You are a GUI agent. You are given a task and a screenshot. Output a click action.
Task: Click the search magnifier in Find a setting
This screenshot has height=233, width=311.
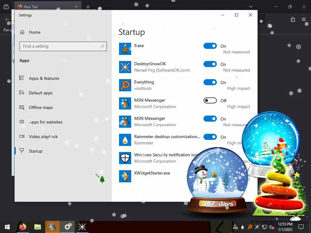102,46
